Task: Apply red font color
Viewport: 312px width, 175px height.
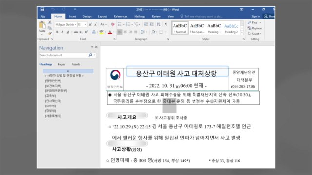Action: coord(110,32)
